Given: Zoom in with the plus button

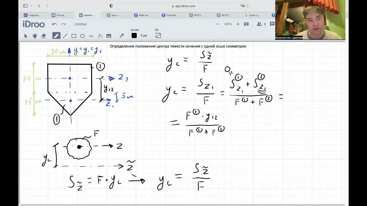Looking at the screenshot, I should pos(238,24).
